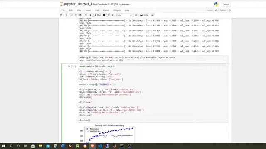The image size is (266, 149).
Task: Open Windows taskbar search
Action: [x=11, y=146]
